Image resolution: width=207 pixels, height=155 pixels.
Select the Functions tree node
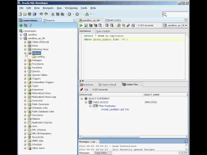click(x=37, y=68)
